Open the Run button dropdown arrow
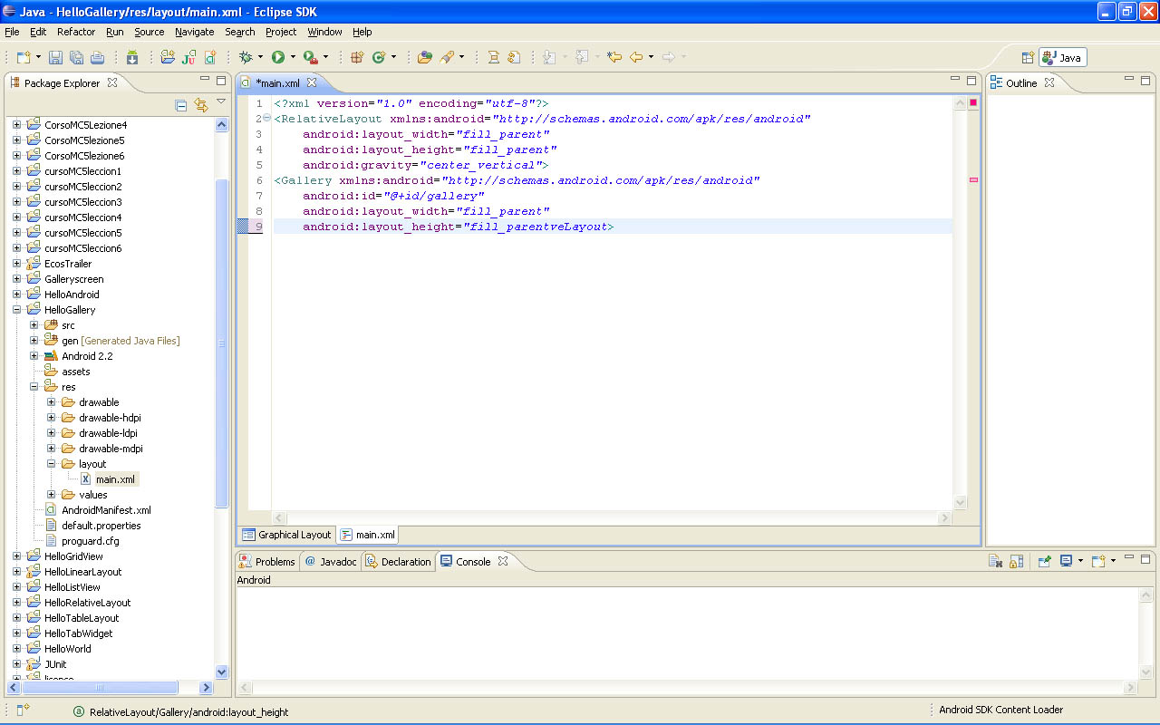 (x=293, y=57)
